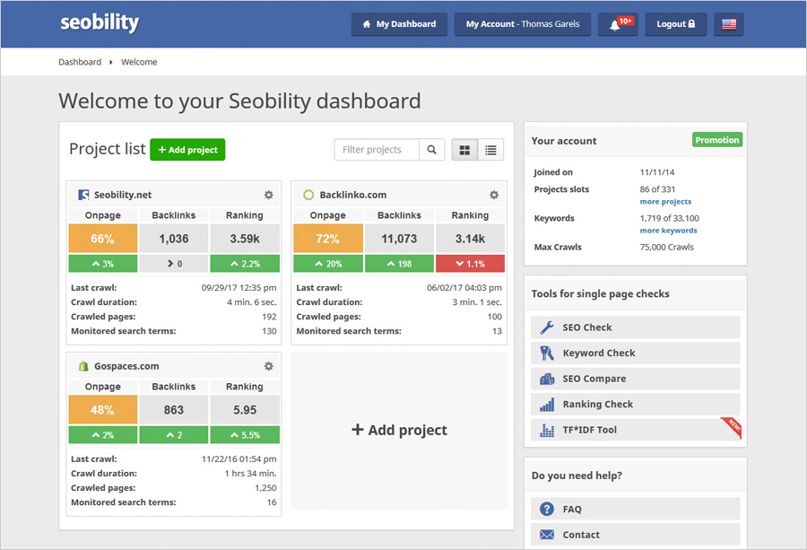This screenshot has height=550, width=807.
Task: Click the SEO Check wrench icon
Action: tap(547, 327)
